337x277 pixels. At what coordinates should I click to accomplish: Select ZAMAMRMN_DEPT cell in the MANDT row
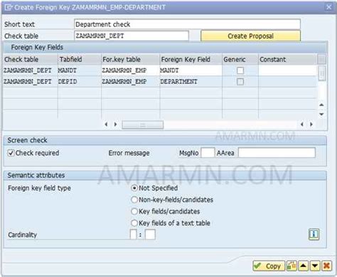(x=30, y=70)
